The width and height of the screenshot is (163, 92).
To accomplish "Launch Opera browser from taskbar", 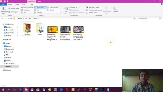I will click(x=67, y=90).
